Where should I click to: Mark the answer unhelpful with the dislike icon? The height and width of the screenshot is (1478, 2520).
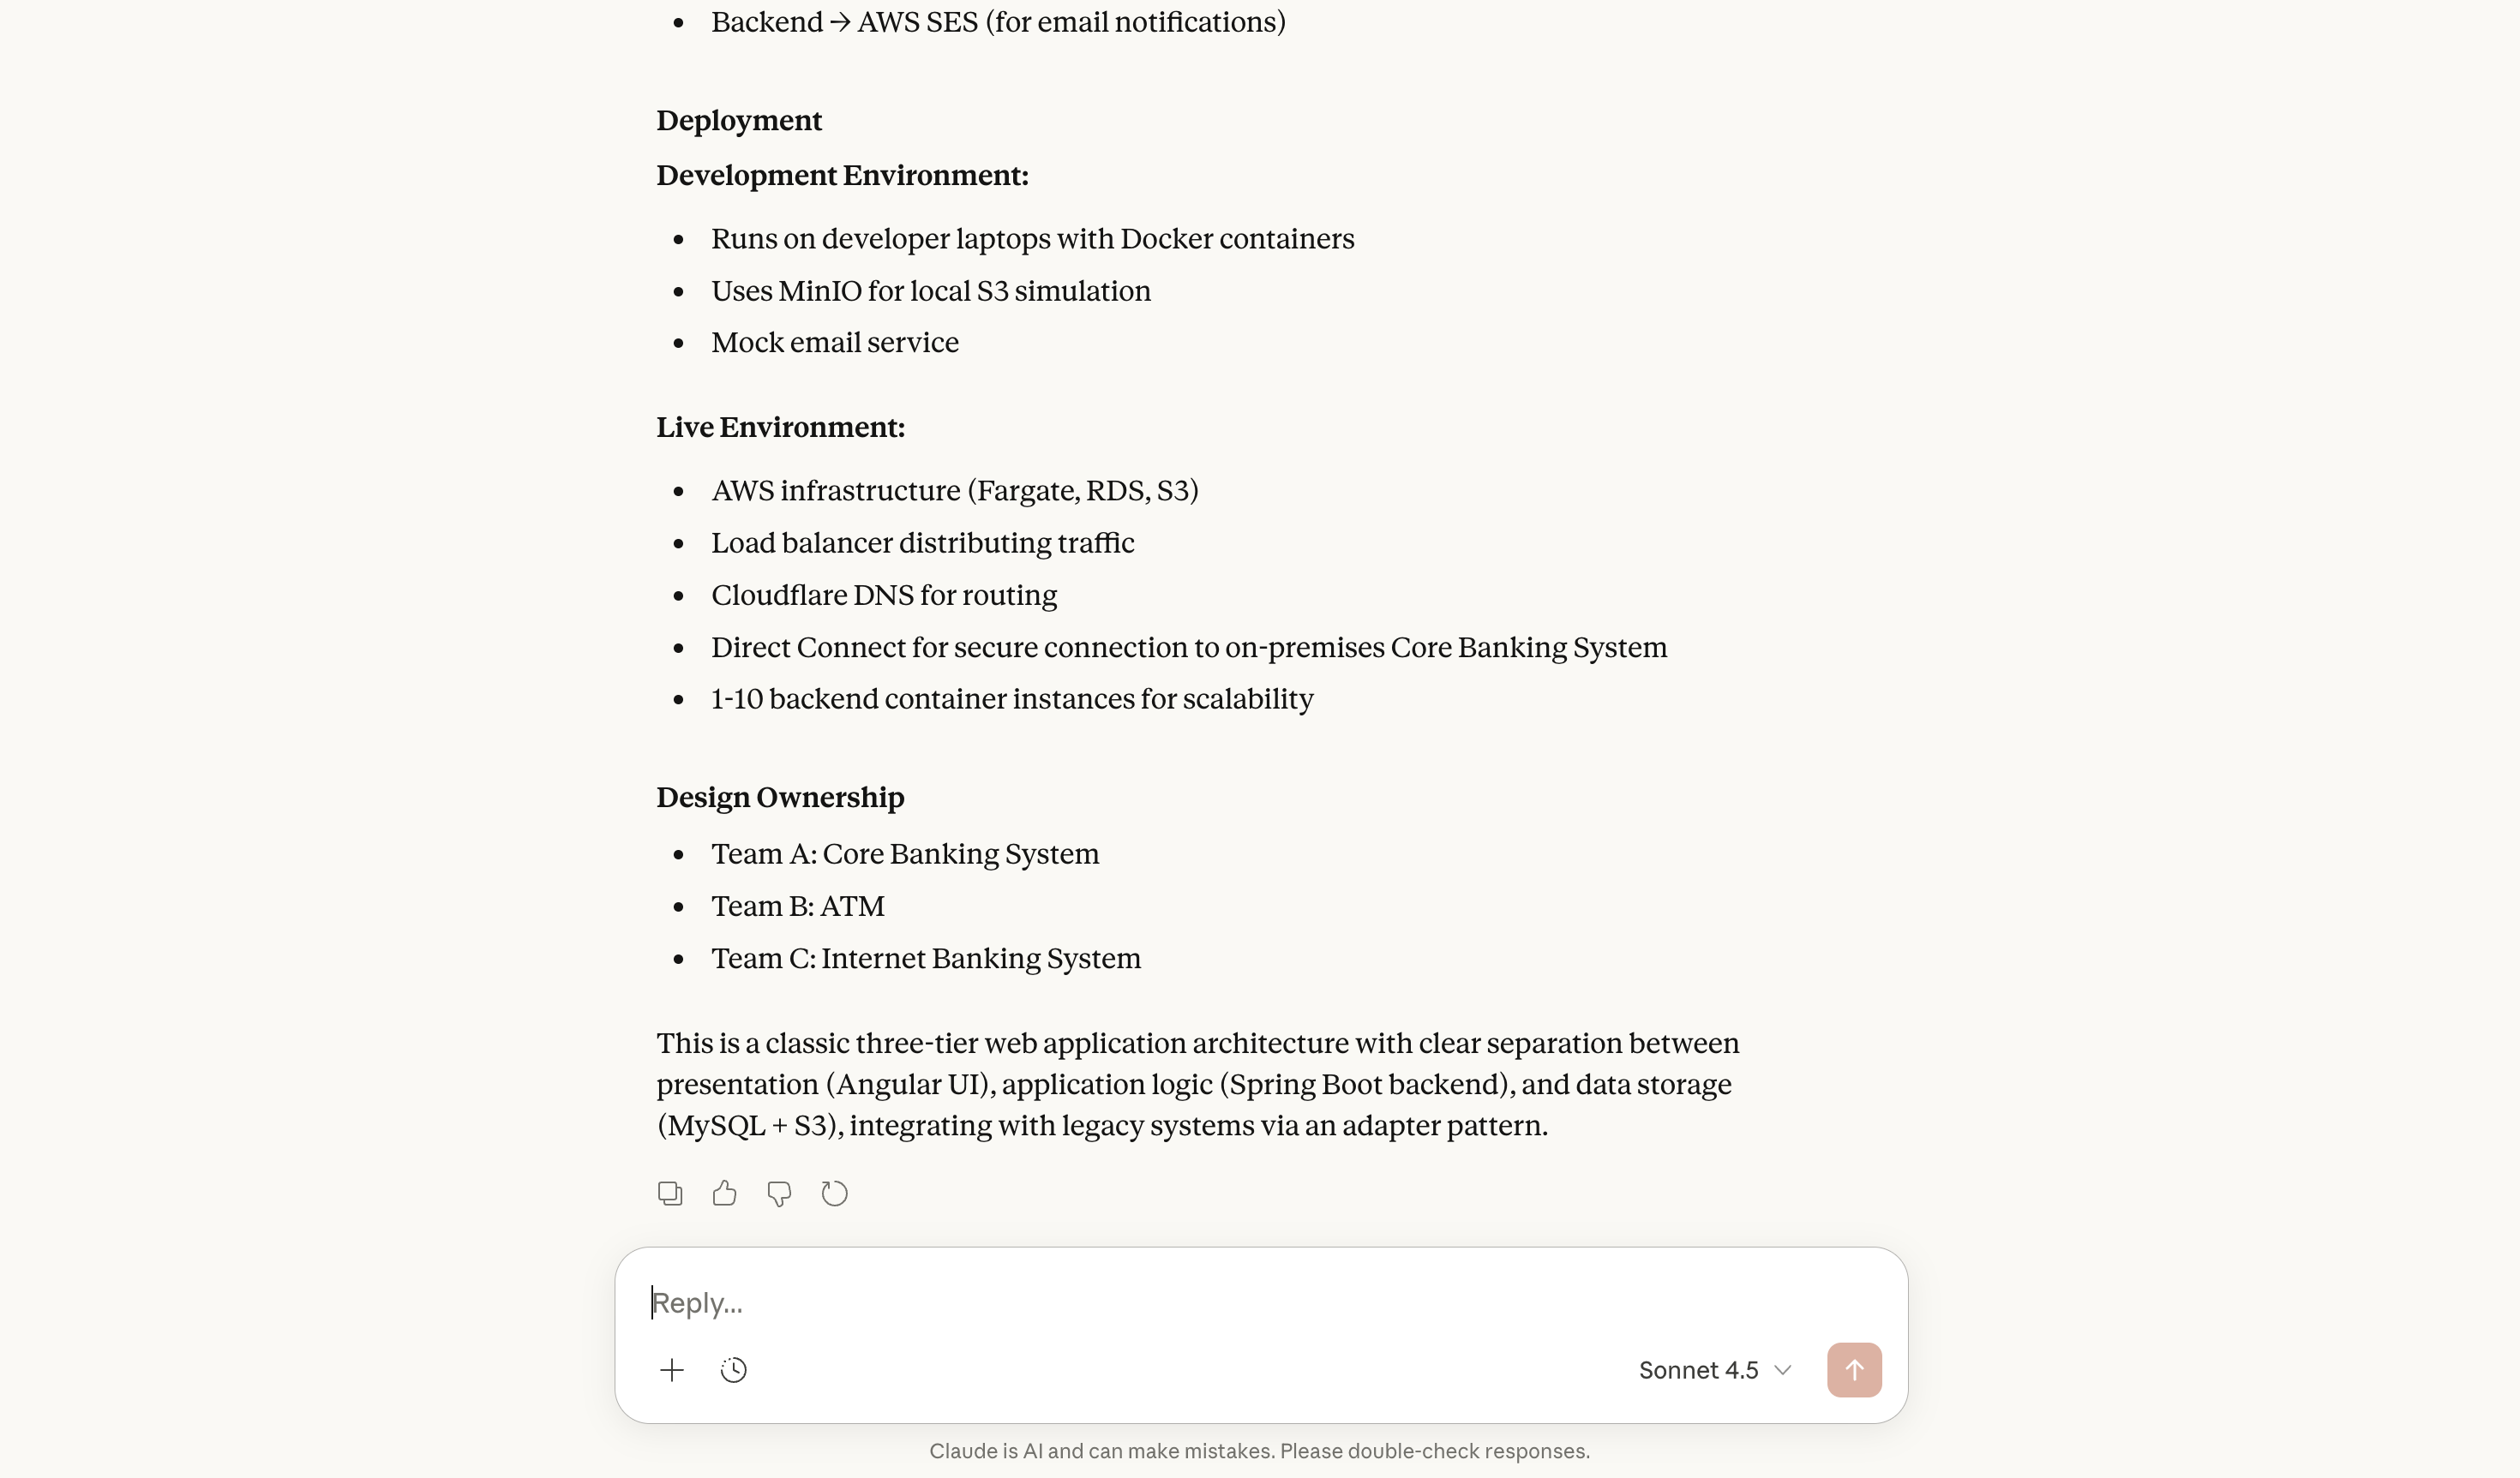click(779, 1192)
